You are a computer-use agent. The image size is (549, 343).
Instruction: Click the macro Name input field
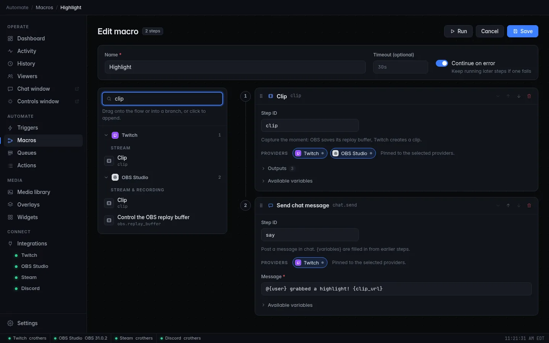[235, 67]
